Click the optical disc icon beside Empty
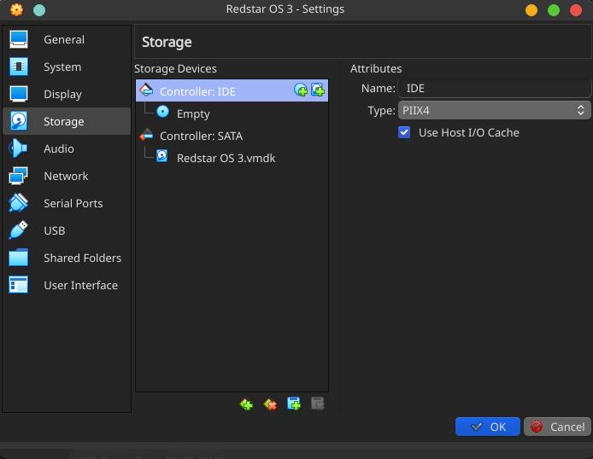This screenshot has height=459, width=593. point(162,112)
